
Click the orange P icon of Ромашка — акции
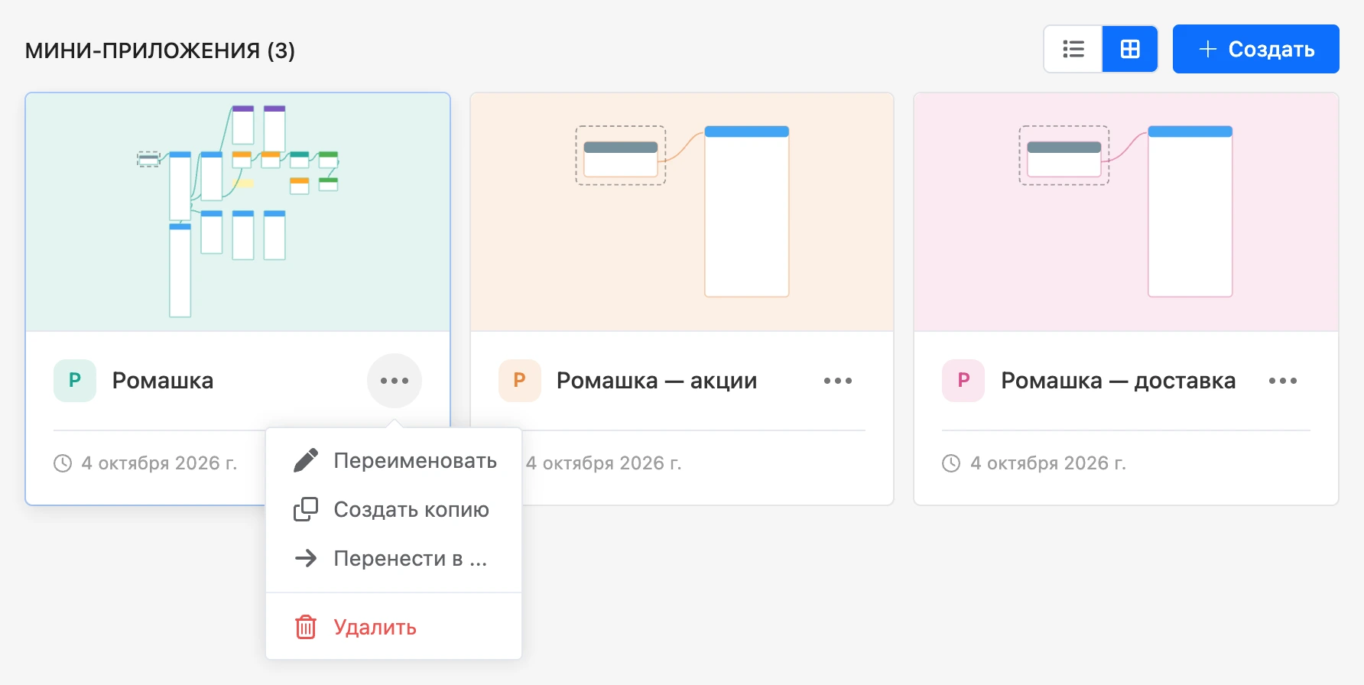(x=520, y=381)
